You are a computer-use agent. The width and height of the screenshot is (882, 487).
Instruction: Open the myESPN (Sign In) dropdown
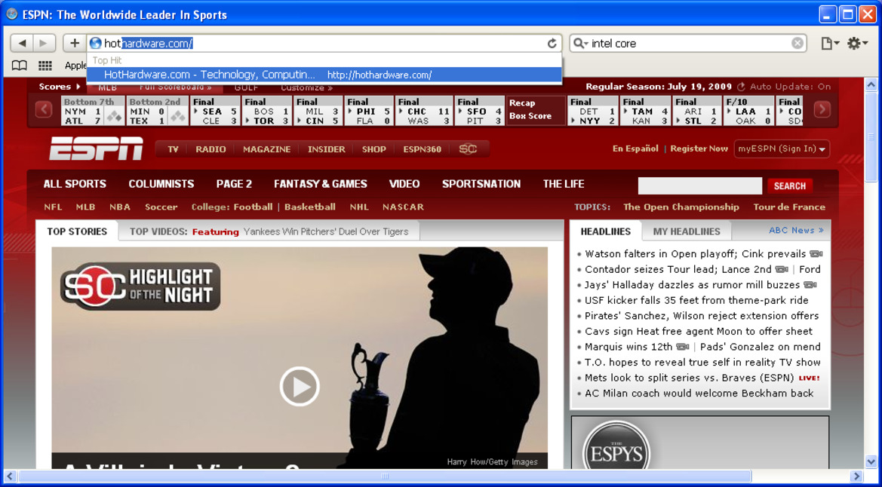click(x=782, y=149)
